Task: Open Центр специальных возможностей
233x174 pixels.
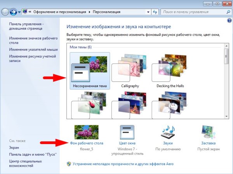Action: click(25, 163)
